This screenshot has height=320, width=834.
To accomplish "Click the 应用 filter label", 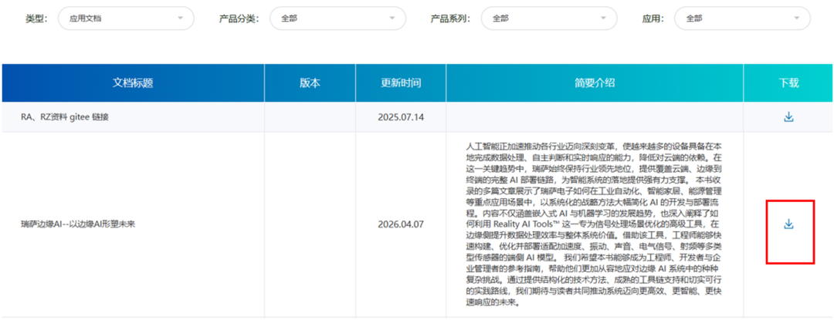I will [653, 18].
